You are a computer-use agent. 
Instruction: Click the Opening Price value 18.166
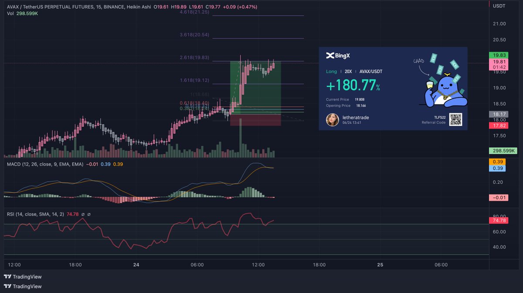[362, 106]
